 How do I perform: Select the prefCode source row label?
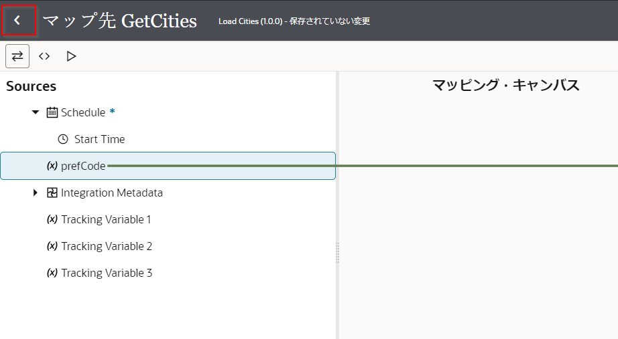[83, 166]
